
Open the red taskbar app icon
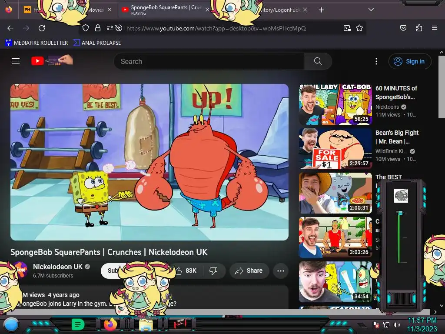[180, 324]
